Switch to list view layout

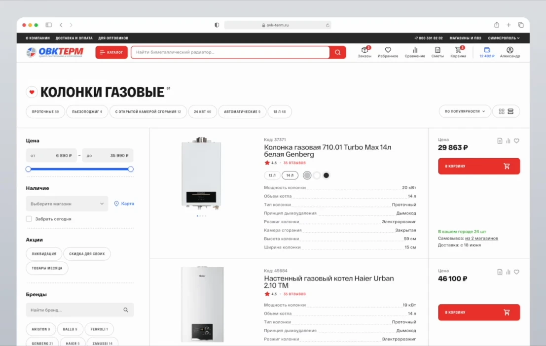click(x=510, y=111)
